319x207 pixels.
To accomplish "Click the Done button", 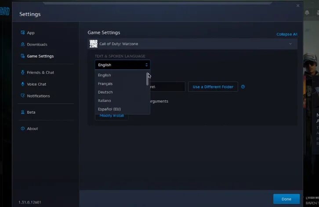I will point(286,199).
